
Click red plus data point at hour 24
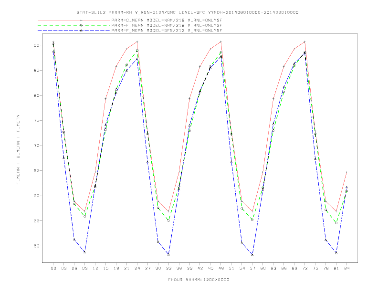[137, 42]
